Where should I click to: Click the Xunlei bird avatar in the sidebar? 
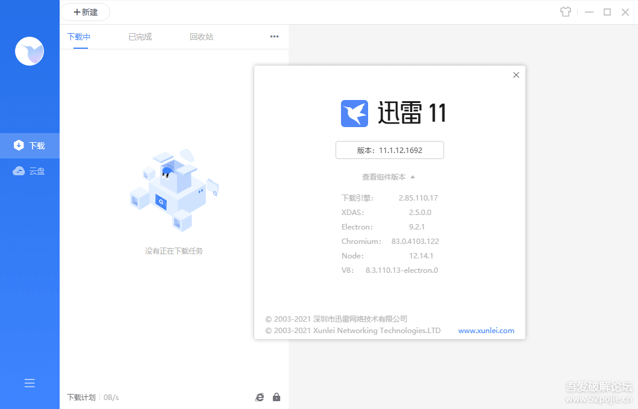pyautogui.click(x=30, y=51)
